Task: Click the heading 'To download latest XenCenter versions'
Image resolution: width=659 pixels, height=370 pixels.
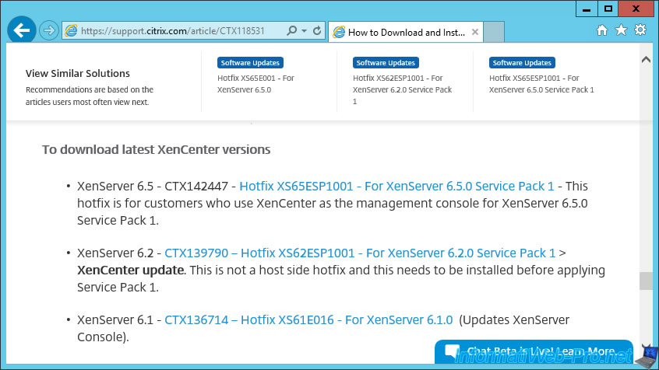Action: [156, 150]
